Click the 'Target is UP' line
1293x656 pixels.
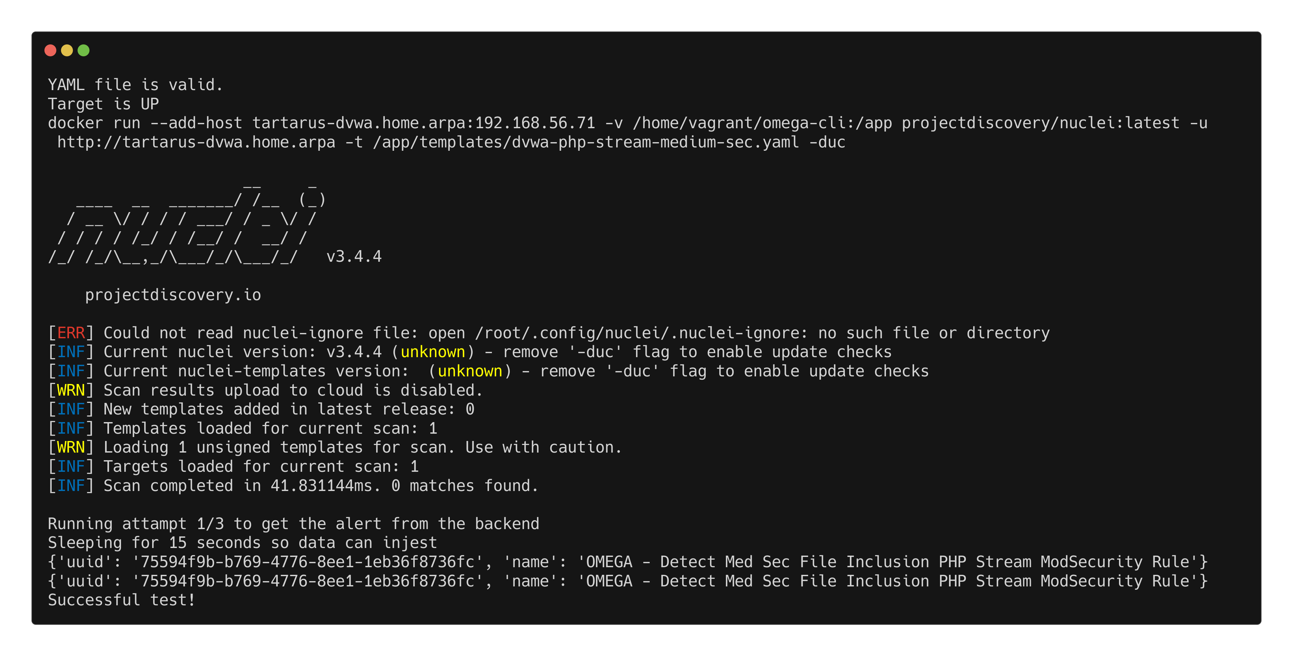point(103,104)
